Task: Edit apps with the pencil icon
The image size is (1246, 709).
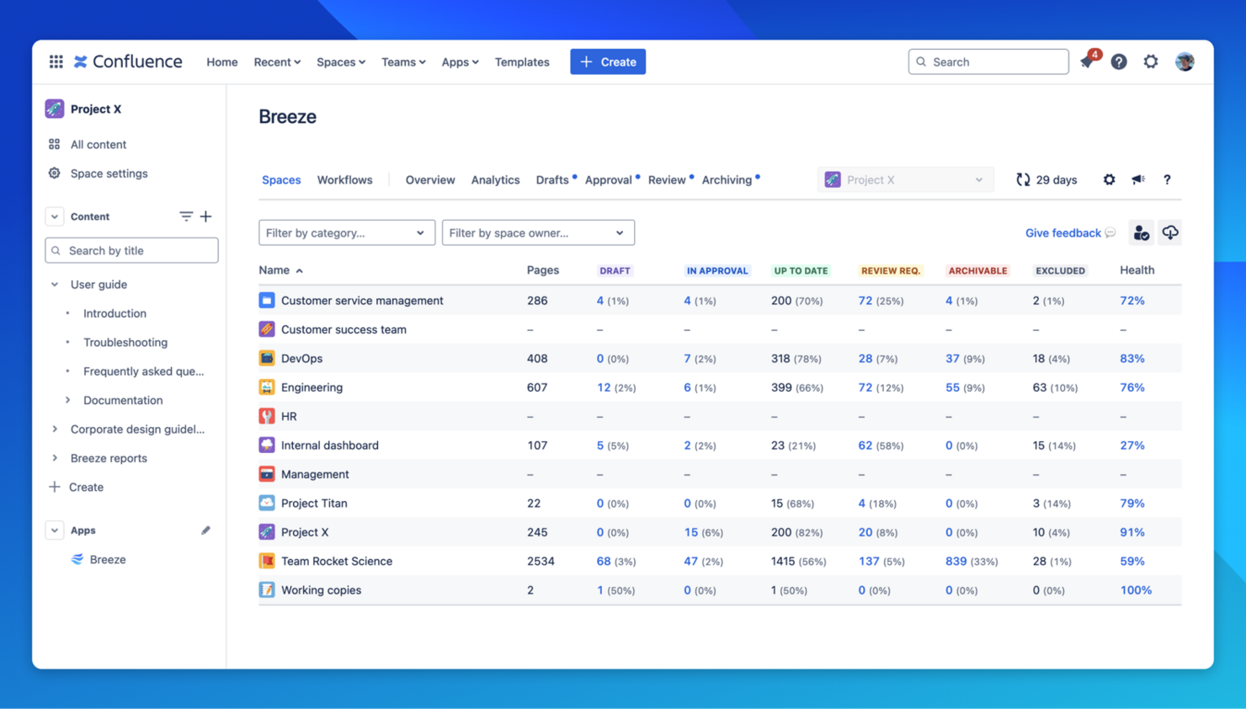Action: click(x=205, y=530)
